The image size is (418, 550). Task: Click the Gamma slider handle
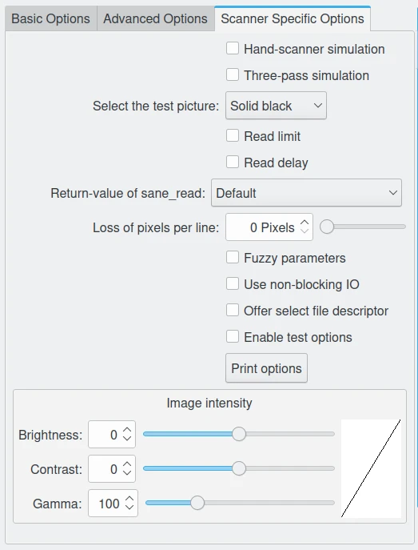[197, 503]
